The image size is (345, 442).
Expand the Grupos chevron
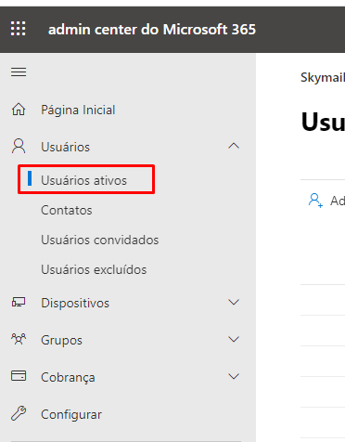[x=234, y=339]
